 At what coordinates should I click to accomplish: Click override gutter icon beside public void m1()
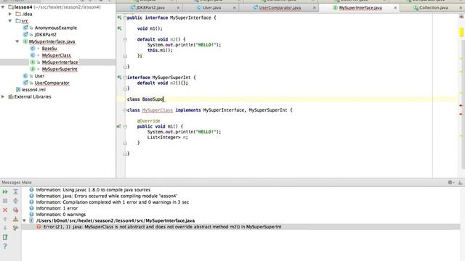pos(119,126)
